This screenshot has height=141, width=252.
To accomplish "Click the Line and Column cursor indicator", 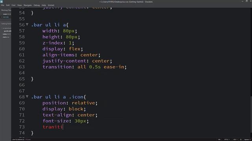I will pos(18,139).
